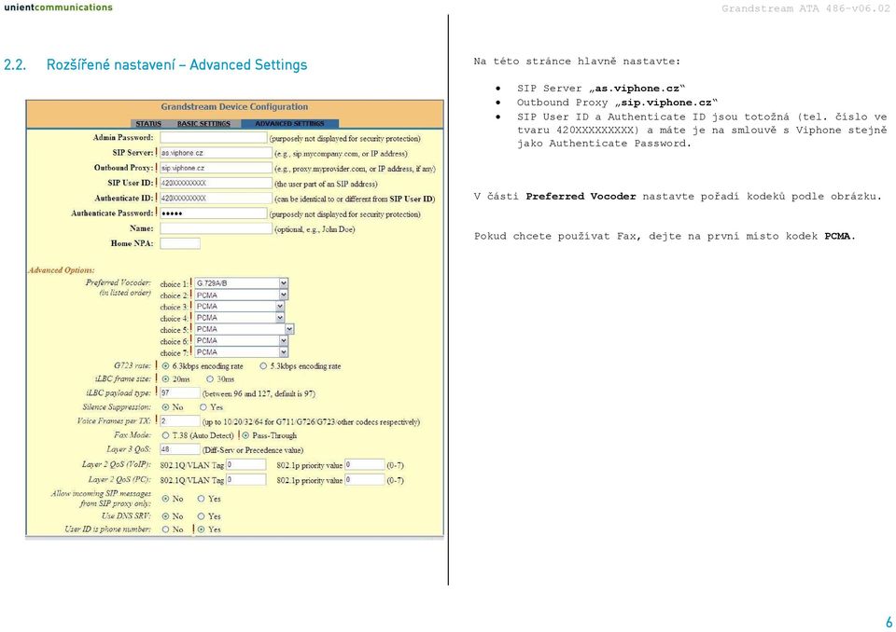Image resolution: width=896 pixels, height=632 pixels.
Task: Click the Grandstream Device Configuration title
Action: coord(234,107)
